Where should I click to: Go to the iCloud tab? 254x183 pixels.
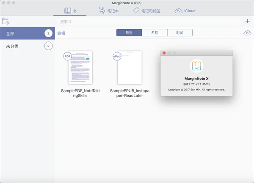[x=185, y=11]
